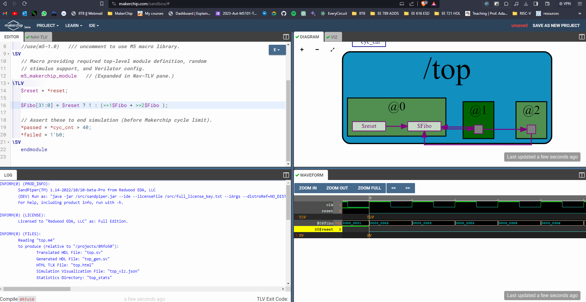Open the LEARN dropdown menu
Viewport: 586px width, 302px height.
[x=74, y=25]
